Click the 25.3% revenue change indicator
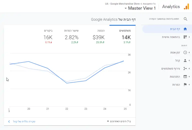 click(100, 42)
